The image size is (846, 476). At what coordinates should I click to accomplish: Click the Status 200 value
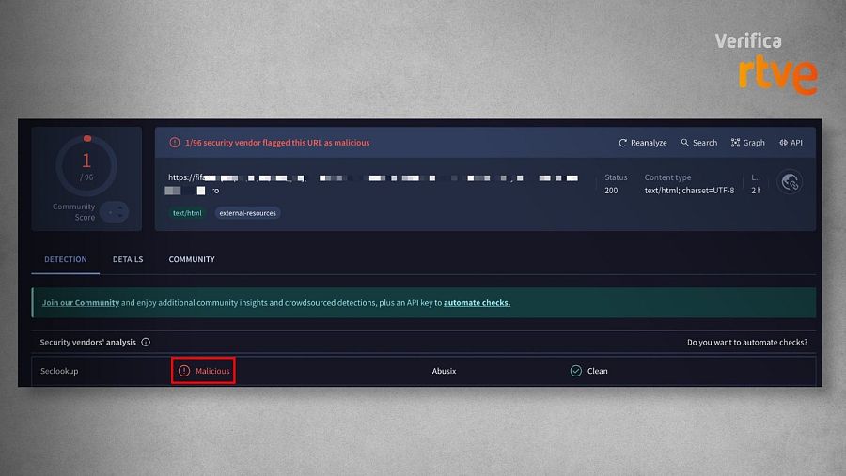click(611, 191)
